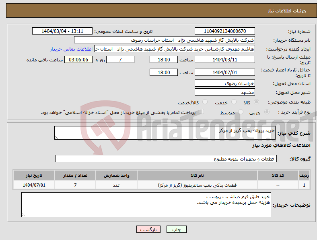Select the centrifugal pump spare parts row

pyautogui.click(x=161, y=185)
